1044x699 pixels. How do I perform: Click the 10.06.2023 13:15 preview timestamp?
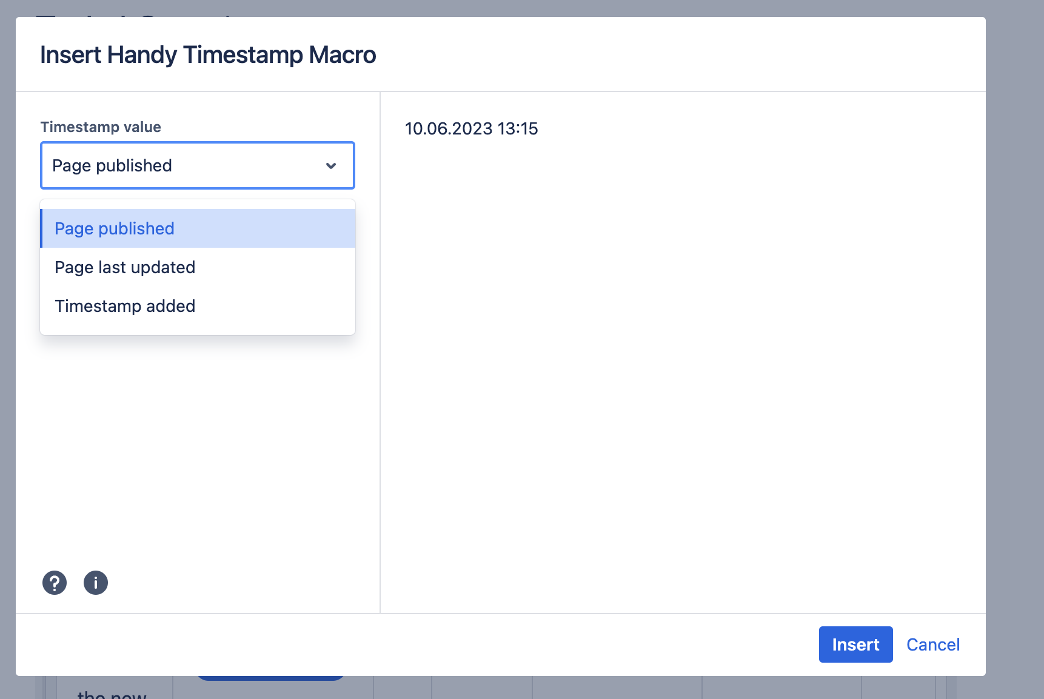(472, 128)
